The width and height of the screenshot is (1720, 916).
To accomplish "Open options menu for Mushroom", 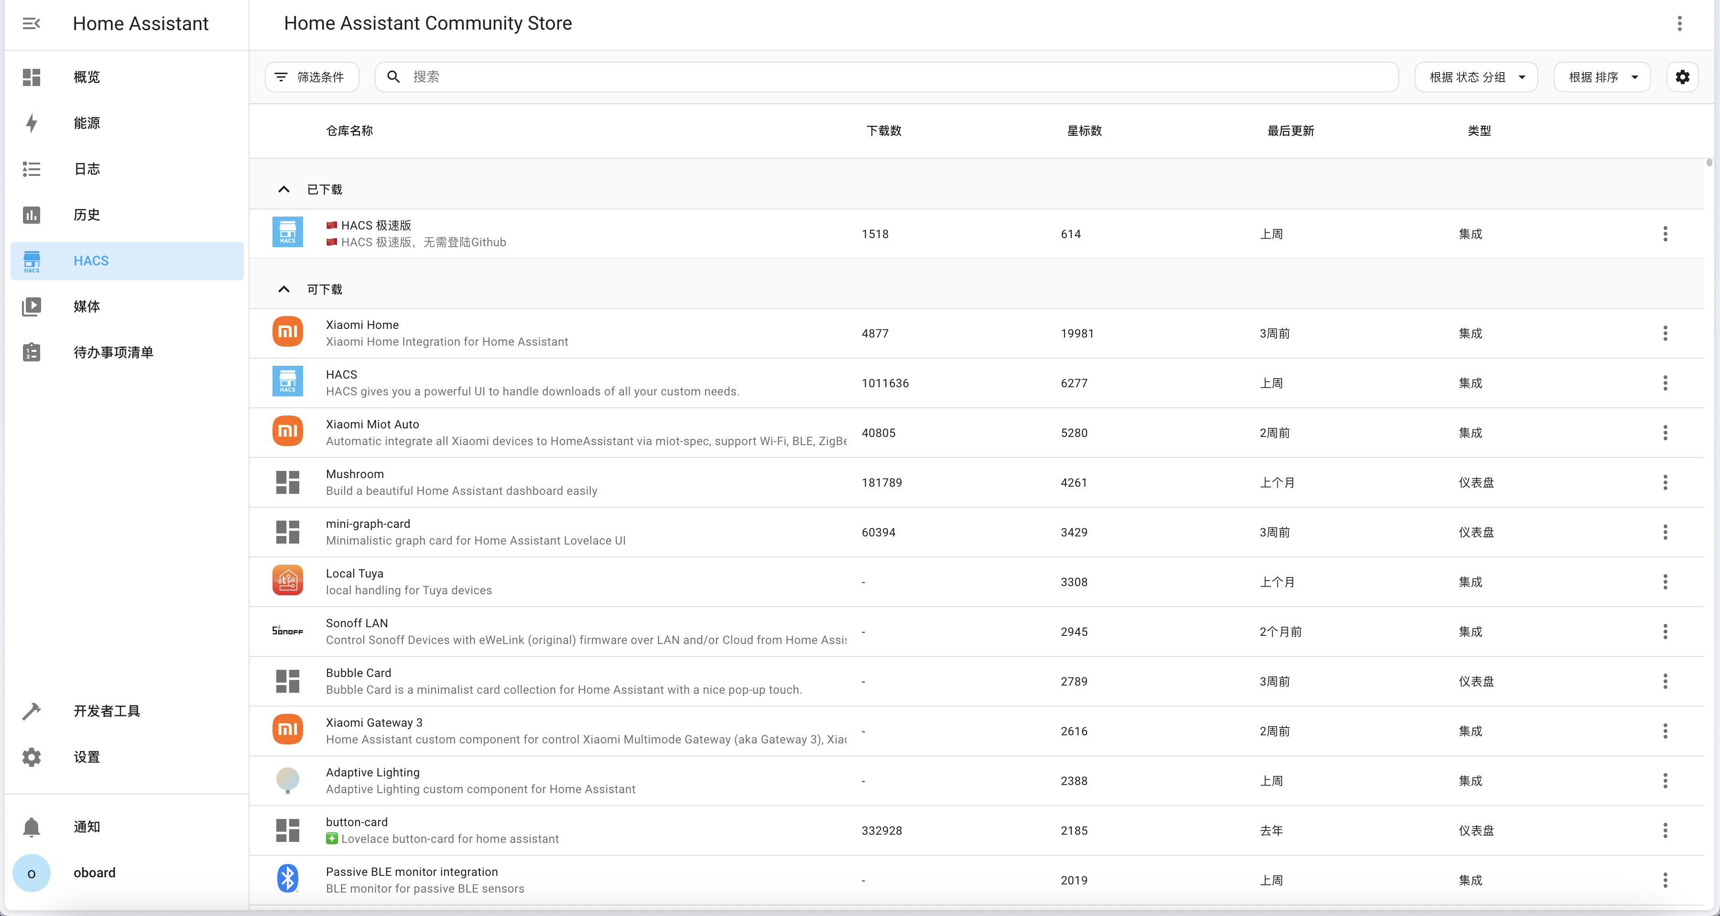I will [1665, 483].
